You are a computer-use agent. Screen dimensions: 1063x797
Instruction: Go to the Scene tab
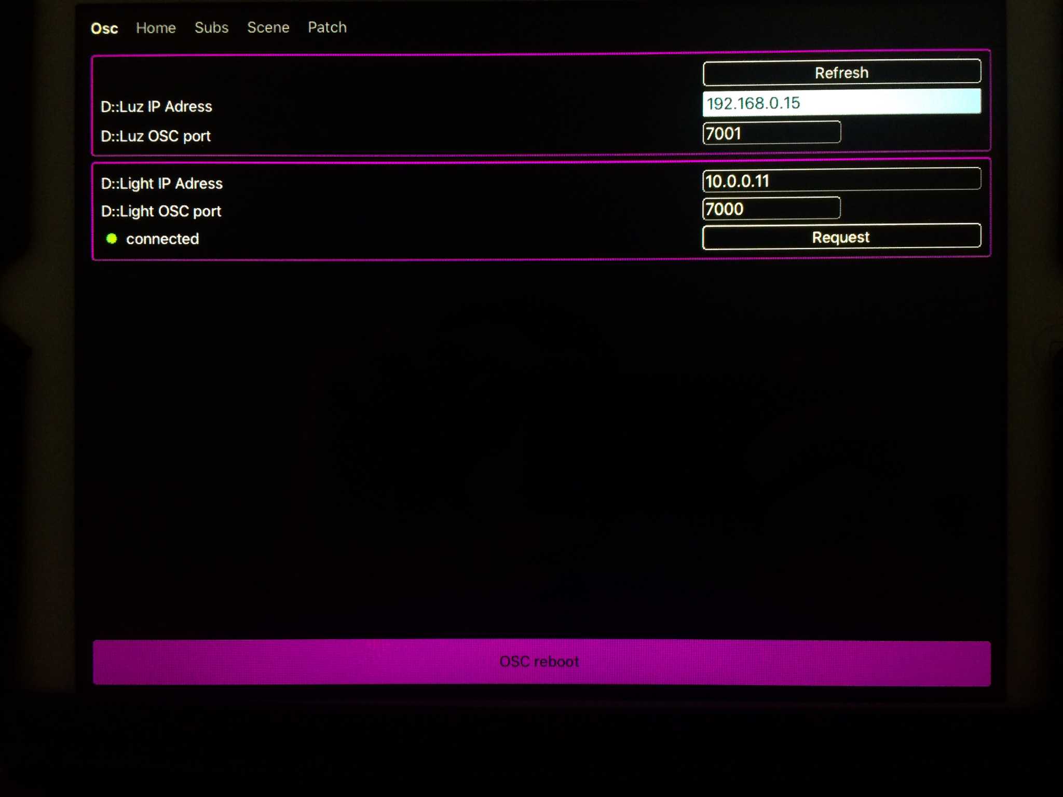point(268,28)
